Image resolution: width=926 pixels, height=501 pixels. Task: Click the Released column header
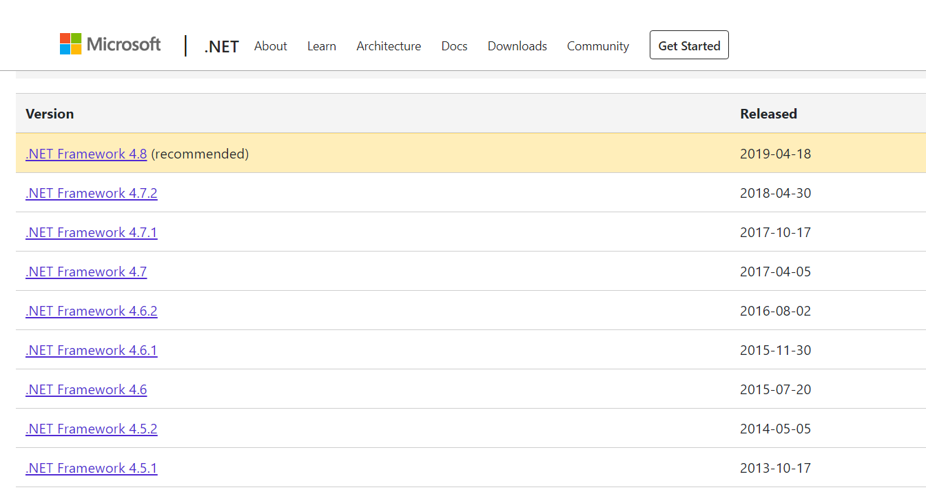coord(768,114)
